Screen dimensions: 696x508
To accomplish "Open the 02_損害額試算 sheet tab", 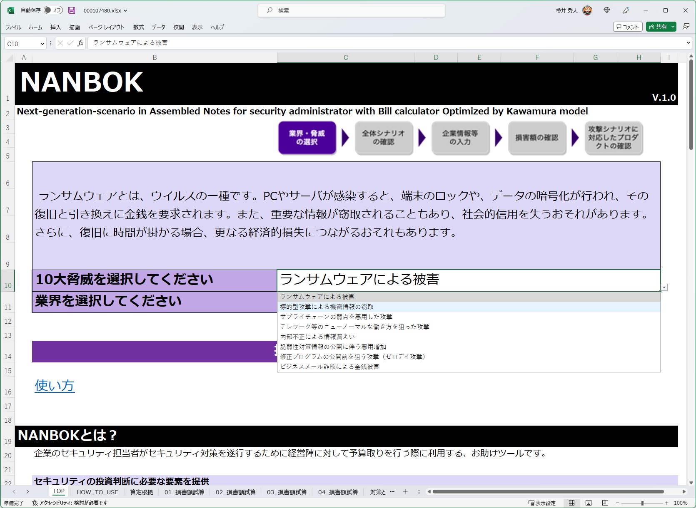I will [235, 492].
